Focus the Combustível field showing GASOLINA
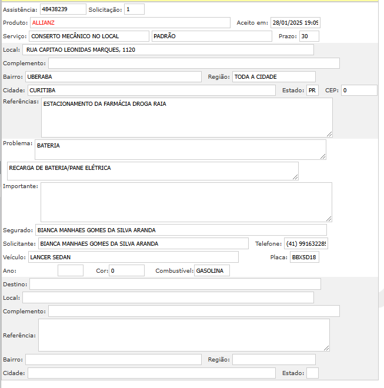Screen dimensions: 384x388 coord(212,270)
